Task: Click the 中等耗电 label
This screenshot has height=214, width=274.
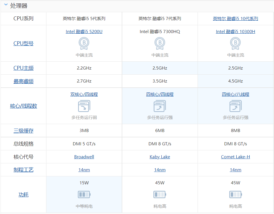Action: [84, 206]
